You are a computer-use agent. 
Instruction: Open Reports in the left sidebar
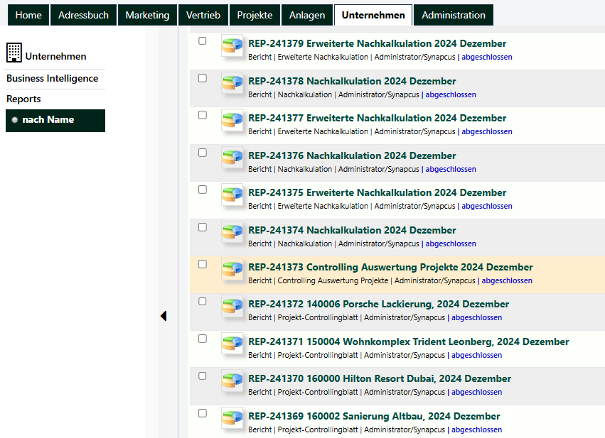23,99
